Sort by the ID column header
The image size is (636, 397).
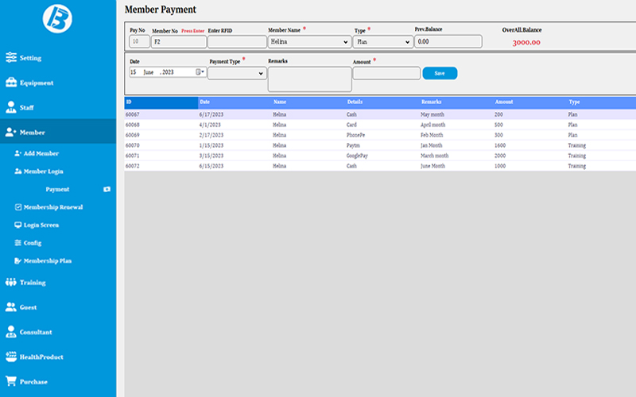tap(161, 102)
